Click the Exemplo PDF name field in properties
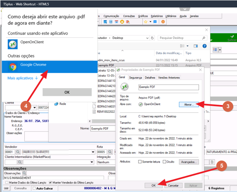The width and height of the screenshot is (237, 192). click(169, 87)
